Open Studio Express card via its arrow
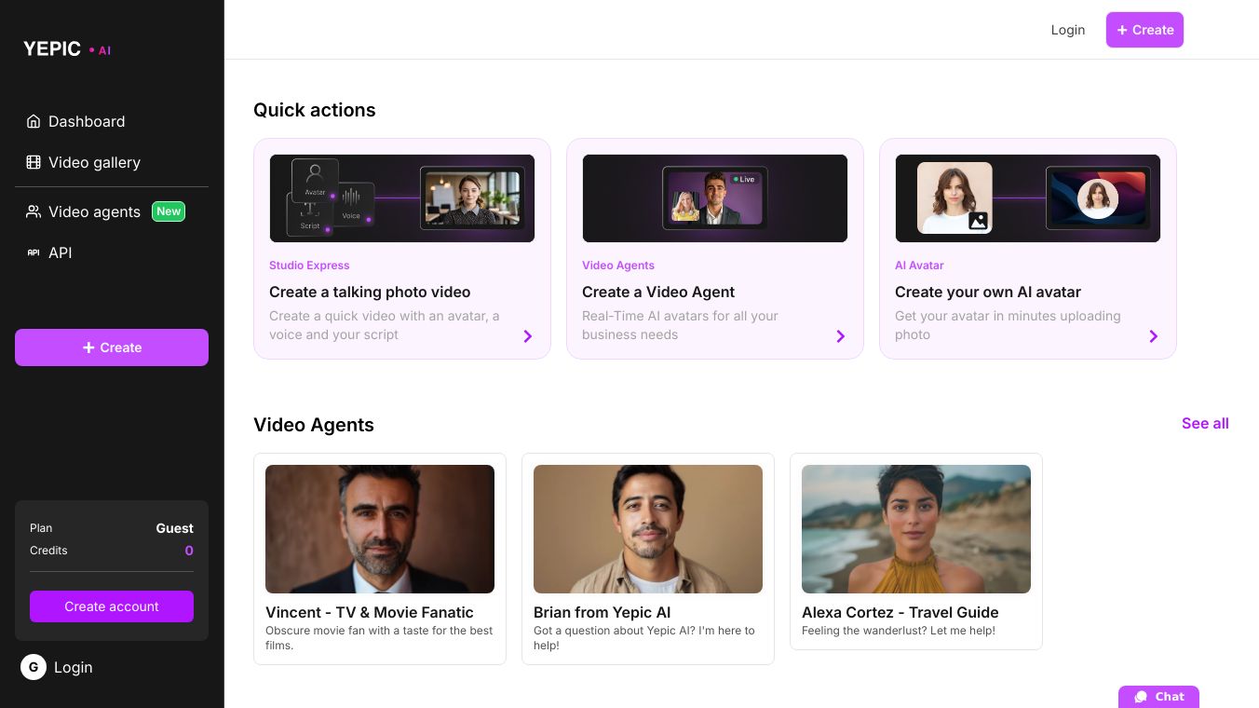 click(x=528, y=336)
